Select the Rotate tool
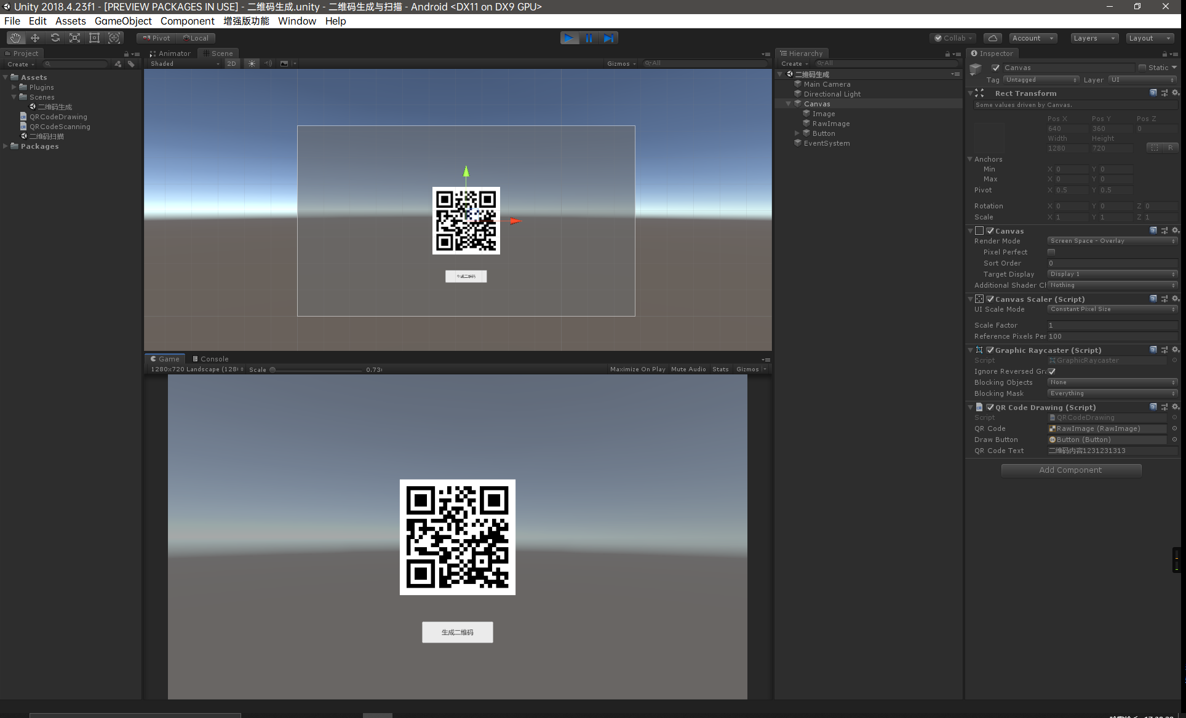Screen dimensions: 1186x718 tap(55, 37)
